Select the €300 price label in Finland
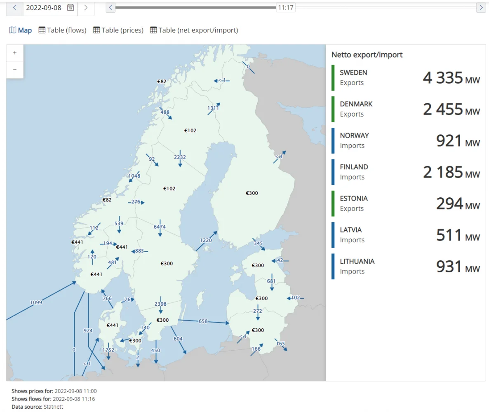Viewport: 489px width, 412px height. 252,193
